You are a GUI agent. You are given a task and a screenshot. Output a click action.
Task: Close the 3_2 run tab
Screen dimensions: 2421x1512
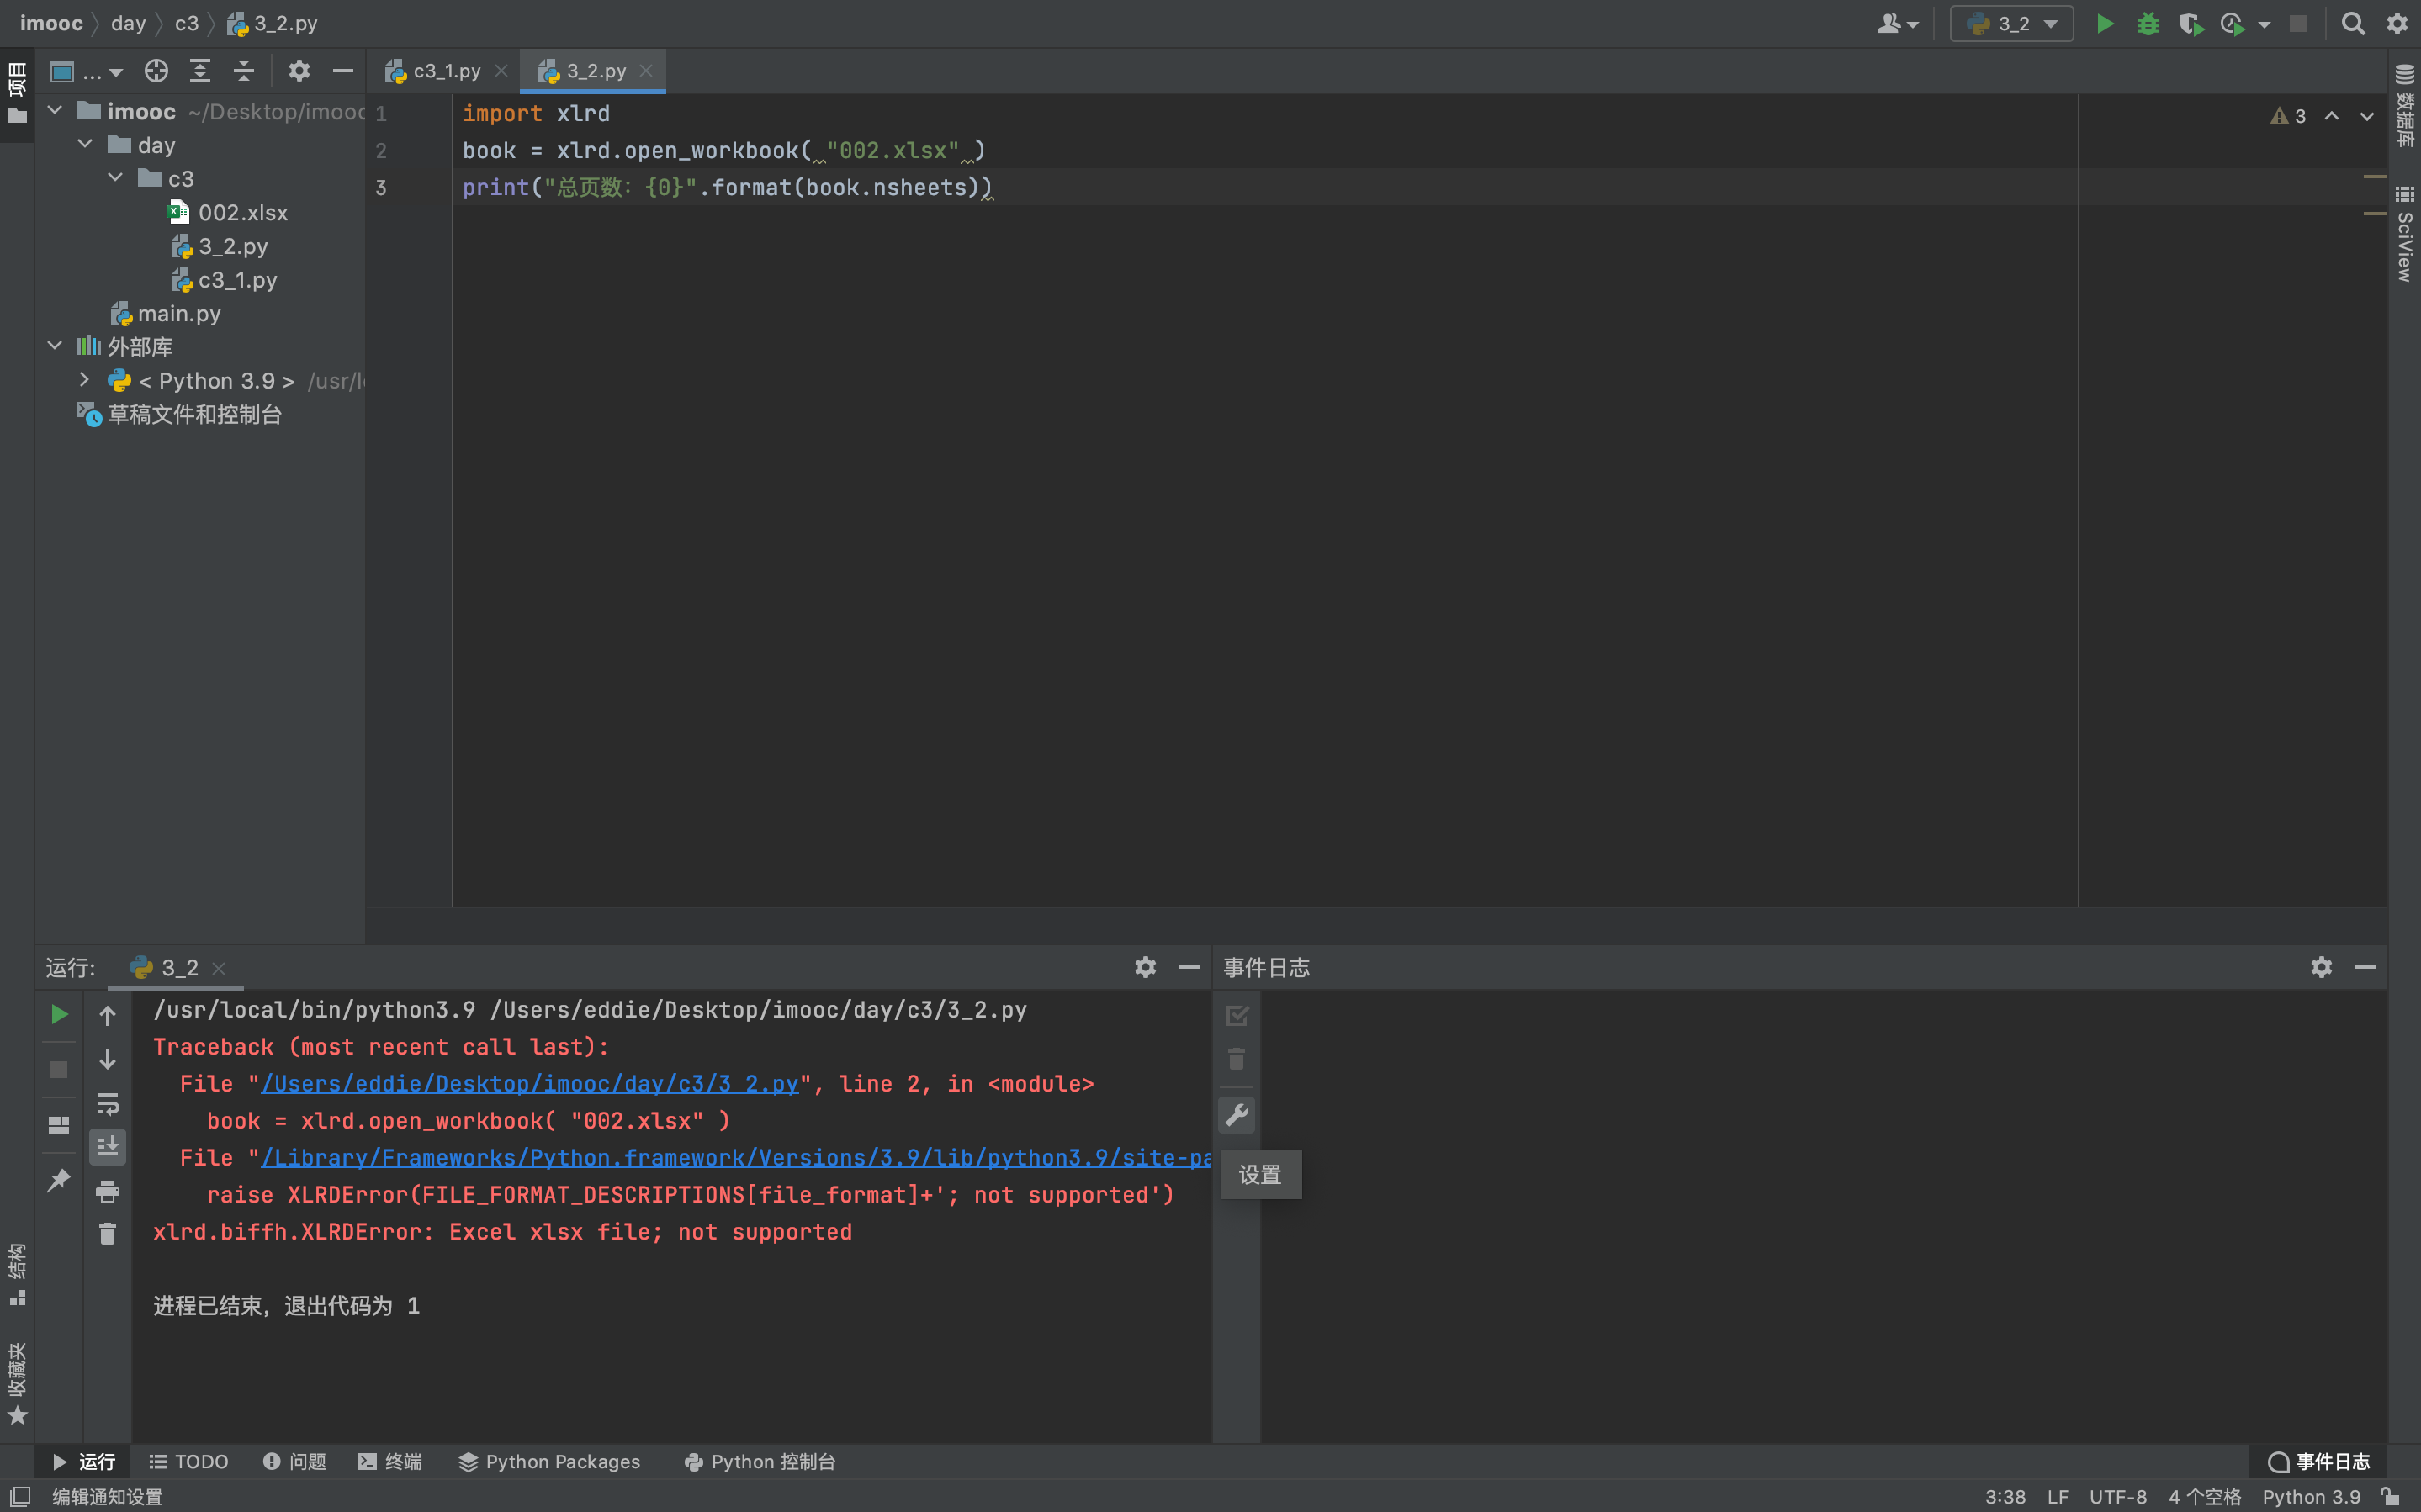(x=219, y=968)
